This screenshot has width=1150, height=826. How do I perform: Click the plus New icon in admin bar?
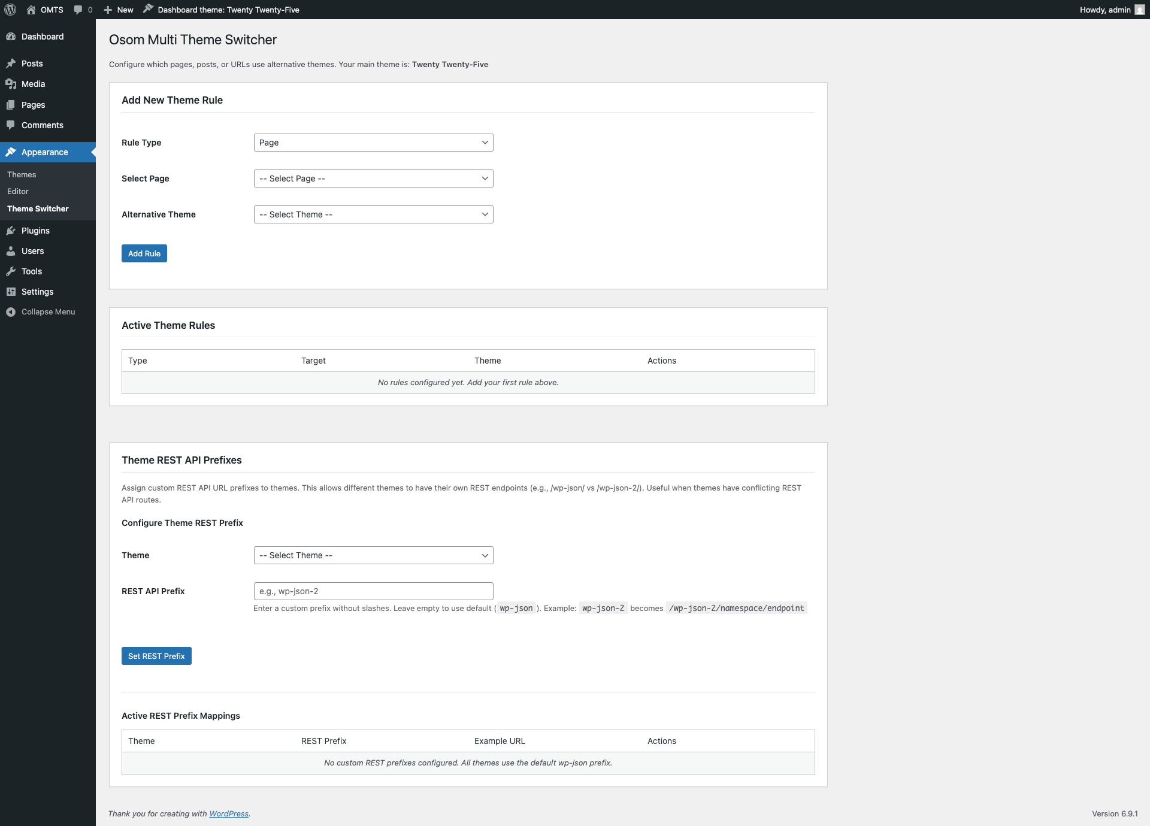tap(108, 10)
